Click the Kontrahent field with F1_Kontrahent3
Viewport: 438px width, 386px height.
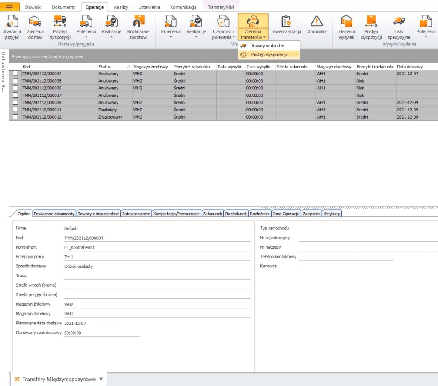point(157,247)
